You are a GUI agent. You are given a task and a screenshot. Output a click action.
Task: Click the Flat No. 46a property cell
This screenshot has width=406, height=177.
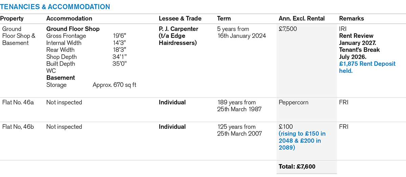[x=18, y=102]
